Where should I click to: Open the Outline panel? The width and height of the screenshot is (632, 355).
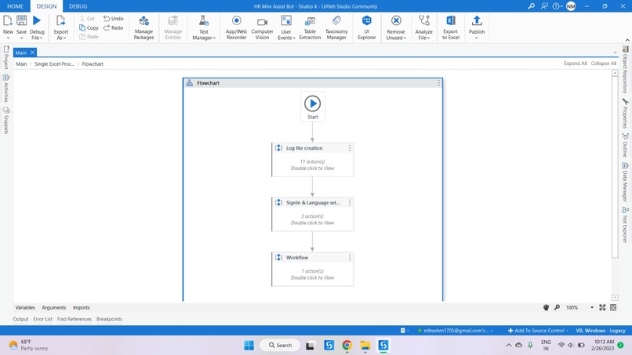[625, 145]
